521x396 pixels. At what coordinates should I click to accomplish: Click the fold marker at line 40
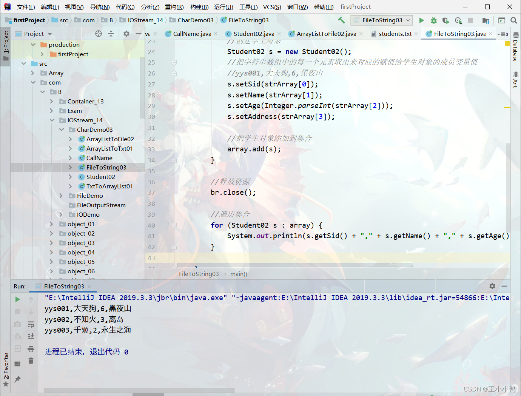click(x=174, y=225)
